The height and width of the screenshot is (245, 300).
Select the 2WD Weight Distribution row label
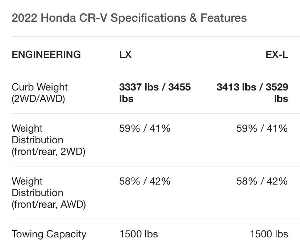point(49,140)
